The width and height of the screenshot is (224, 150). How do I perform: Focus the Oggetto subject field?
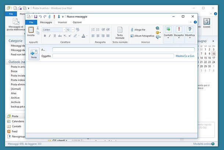click(x=113, y=56)
